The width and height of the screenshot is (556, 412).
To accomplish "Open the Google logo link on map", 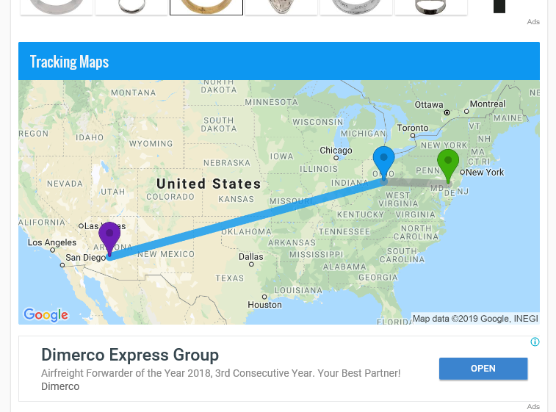I will pos(46,314).
